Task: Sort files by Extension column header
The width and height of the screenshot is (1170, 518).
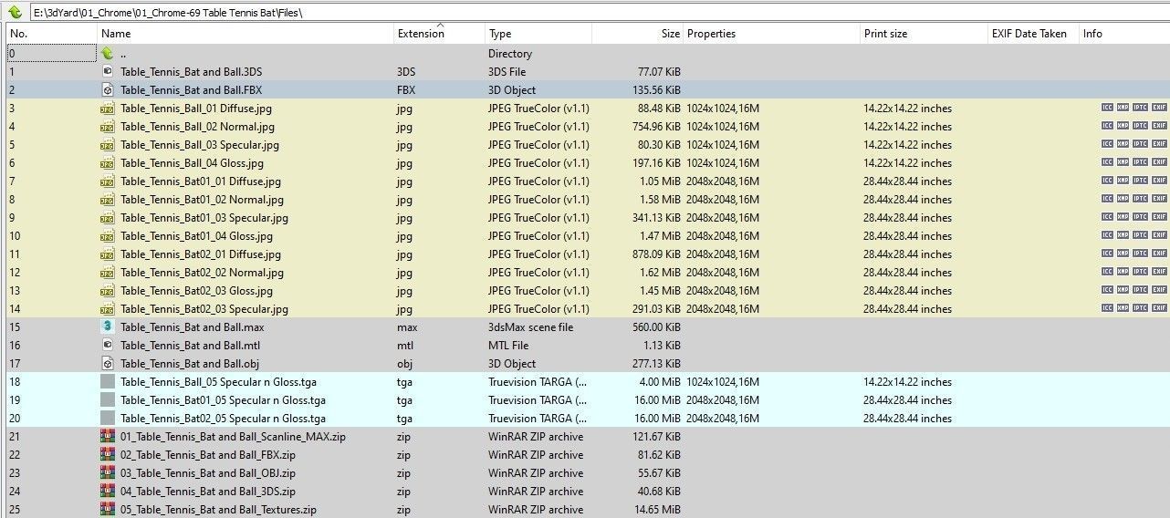Action: pos(421,34)
